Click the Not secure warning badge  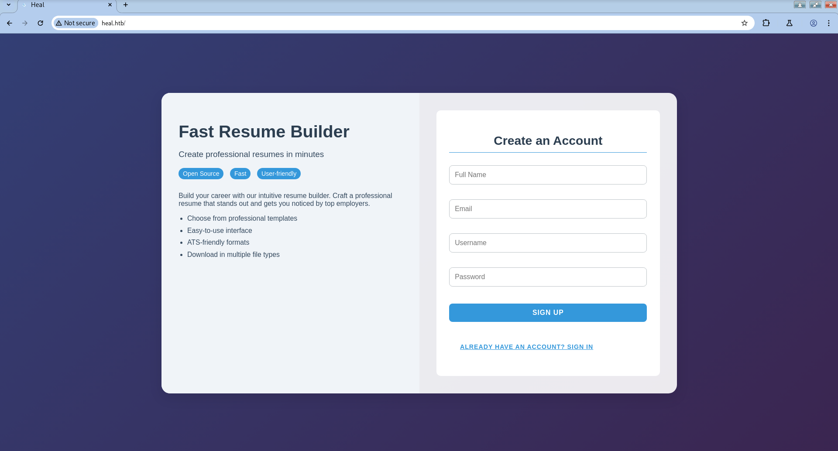tap(75, 23)
